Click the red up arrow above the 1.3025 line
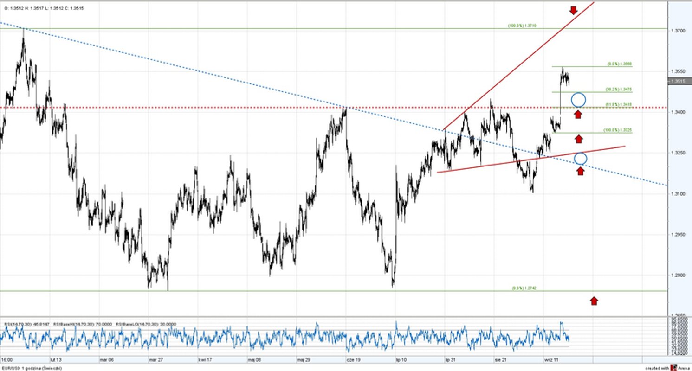This screenshot has width=692, height=371. [578, 138]
